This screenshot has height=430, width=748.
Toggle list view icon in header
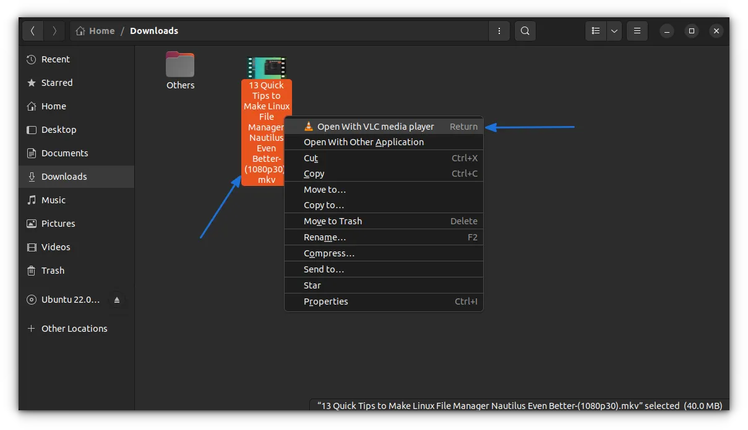tap(596, 31)
